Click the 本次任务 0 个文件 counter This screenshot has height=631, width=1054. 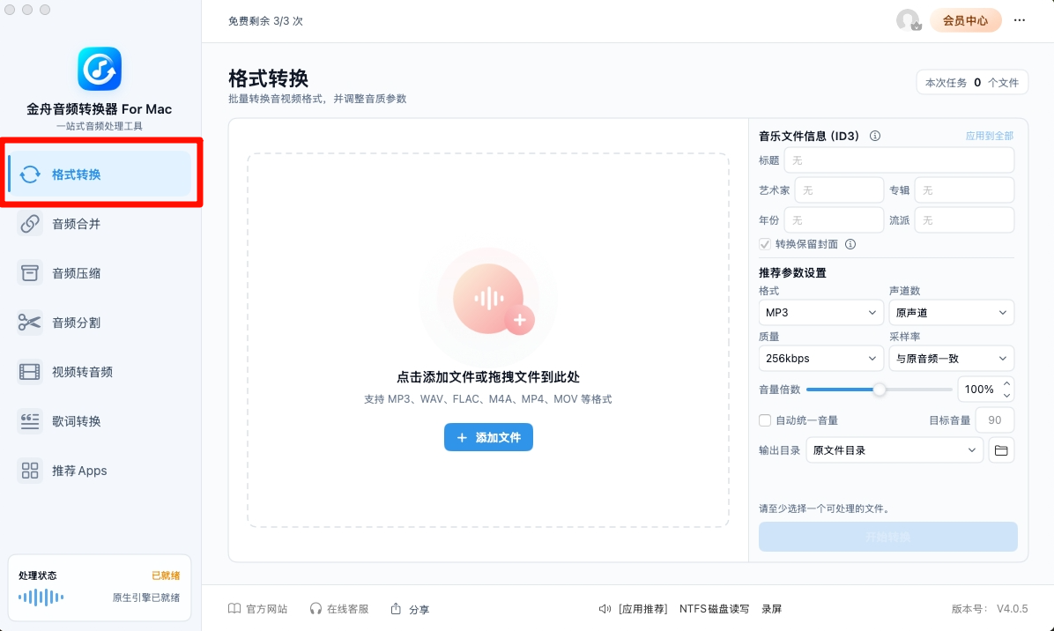[972, 83]
